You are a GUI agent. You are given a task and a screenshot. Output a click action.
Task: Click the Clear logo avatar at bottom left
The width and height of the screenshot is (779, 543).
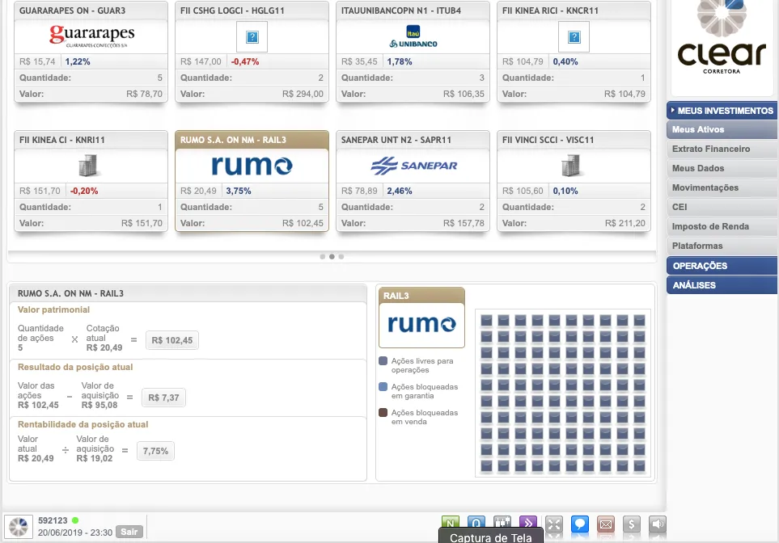coord(19,526)
